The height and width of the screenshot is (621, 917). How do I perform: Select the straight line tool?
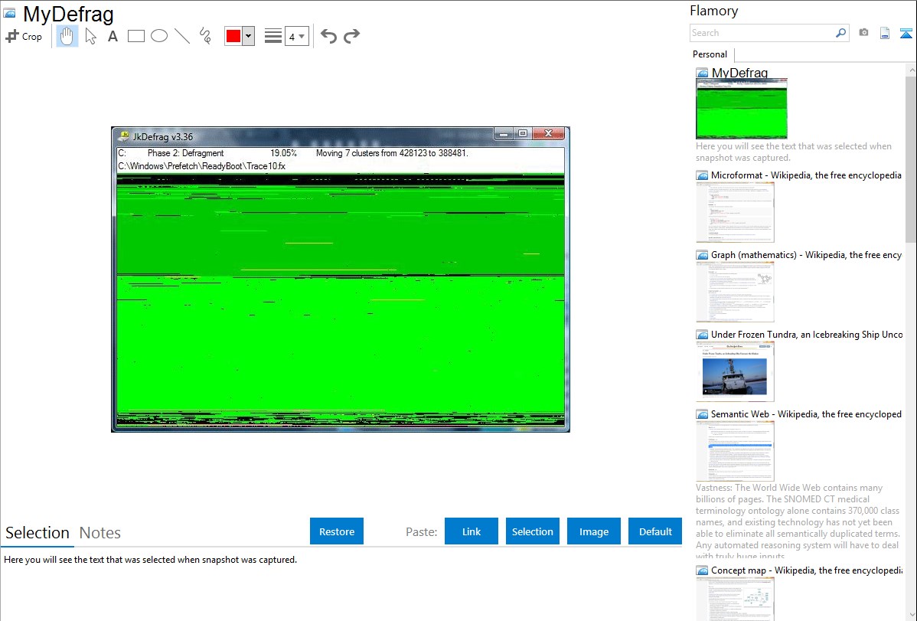(x=182, y=36)
